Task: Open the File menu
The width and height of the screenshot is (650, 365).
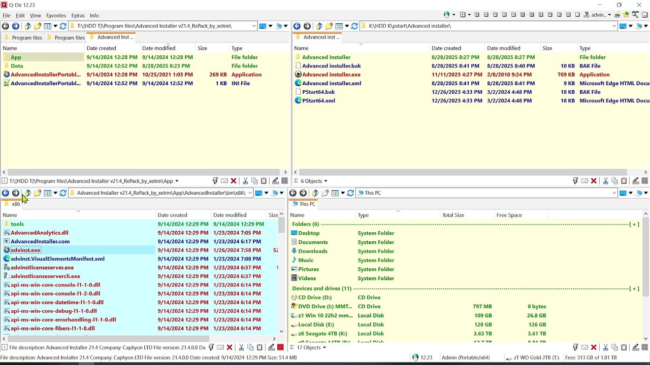Action: pos(7,15)
